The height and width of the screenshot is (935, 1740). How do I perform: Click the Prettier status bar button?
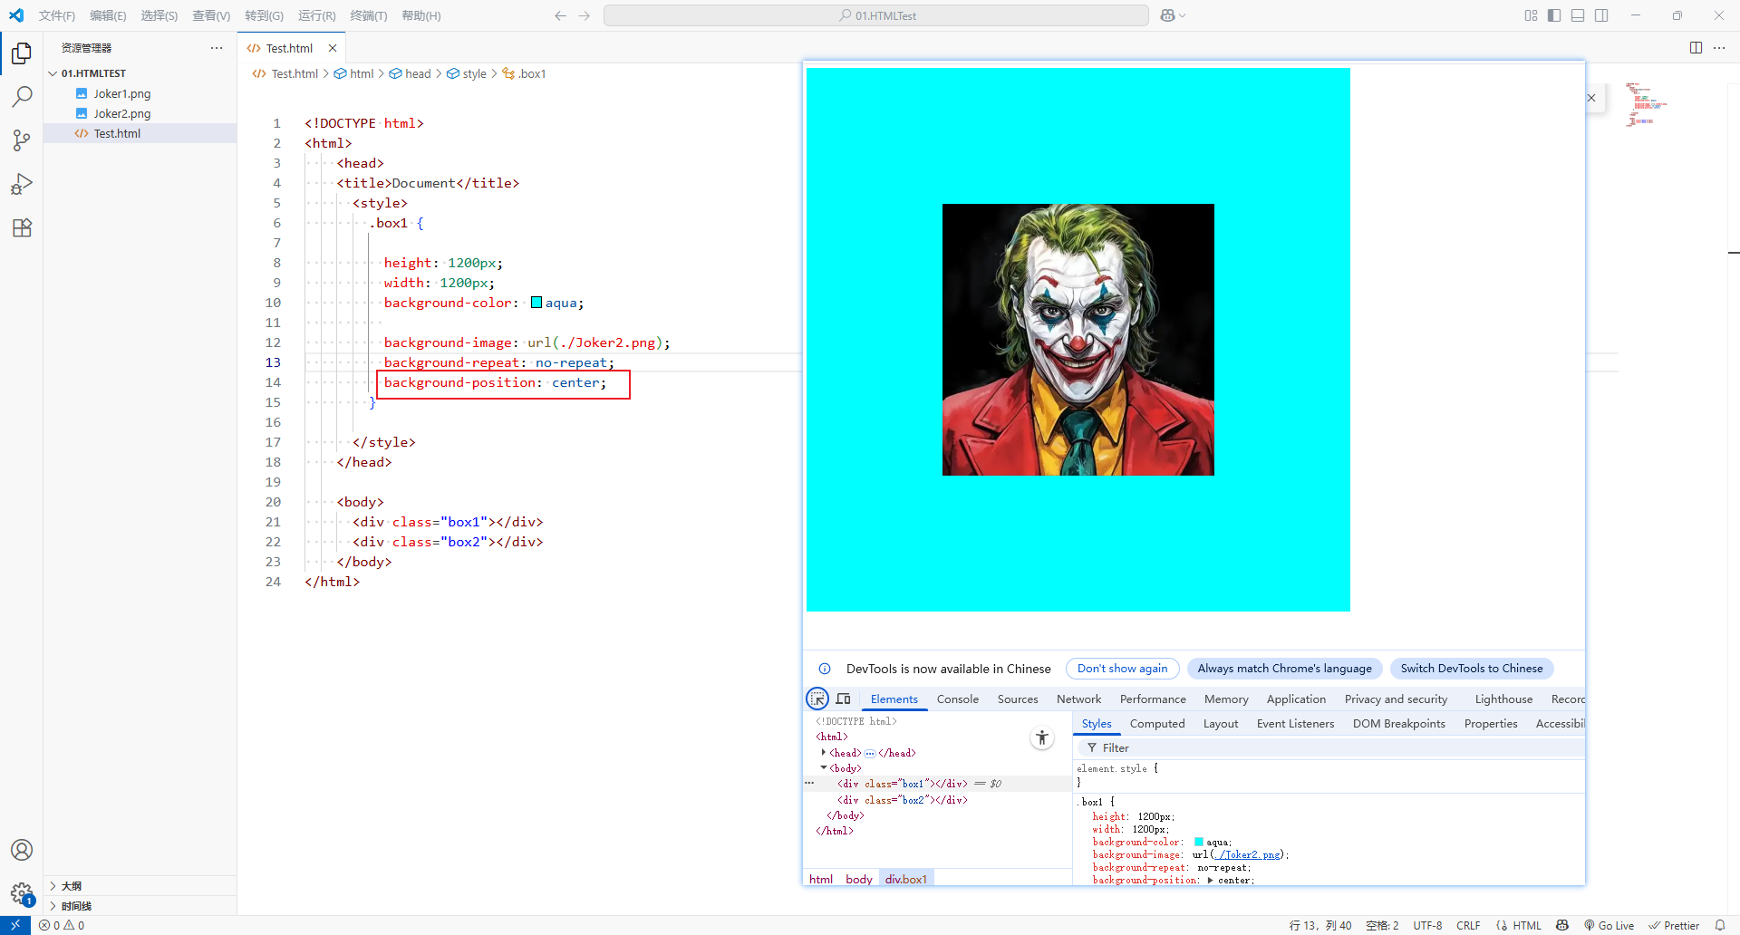coord(1673,925)
